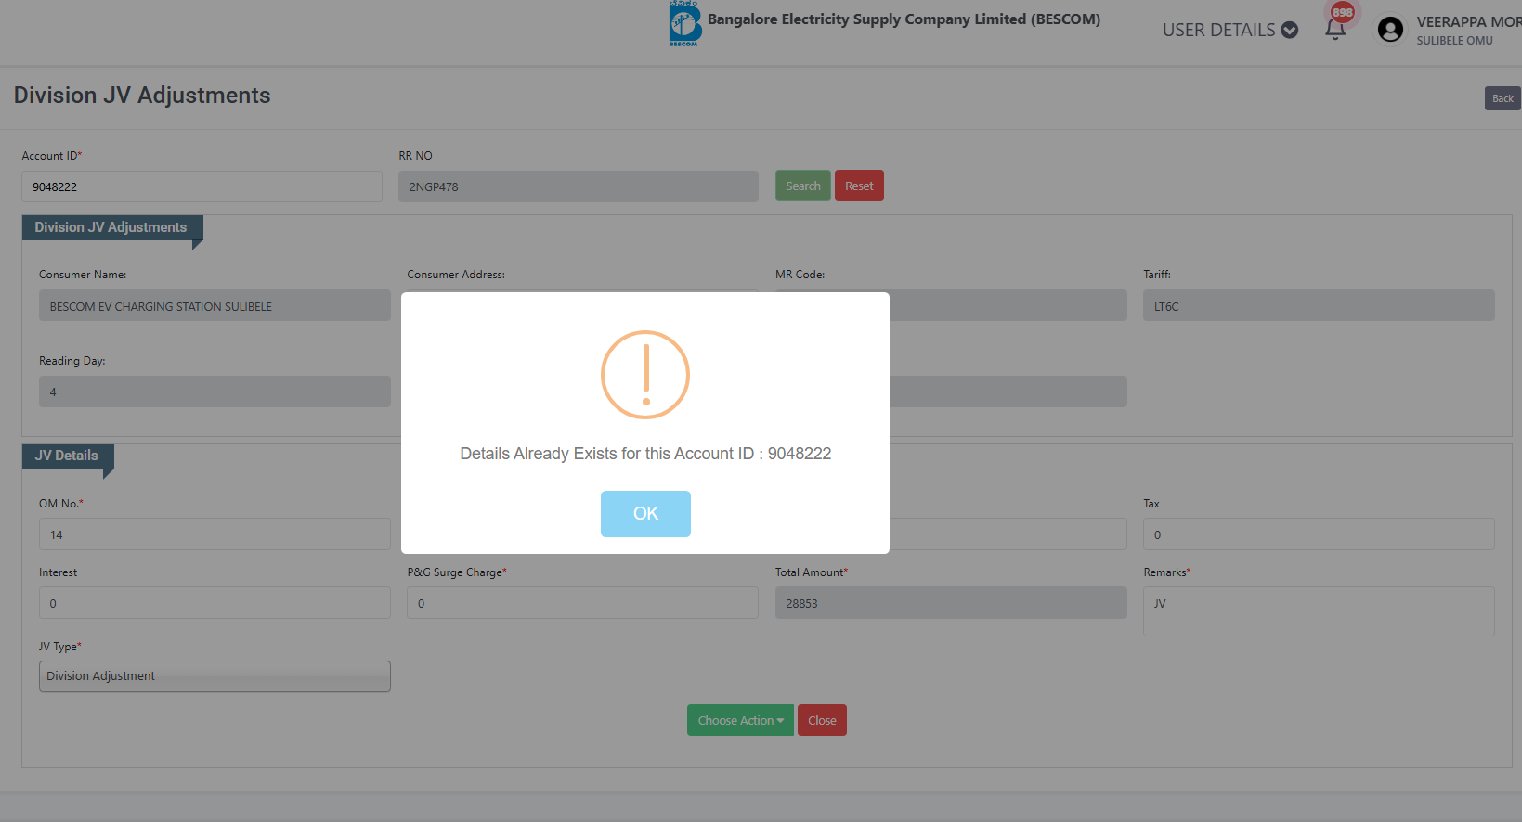The image size is (1522, 822).
Task: Click the Tax input field
Action: tap(1319, 534)
